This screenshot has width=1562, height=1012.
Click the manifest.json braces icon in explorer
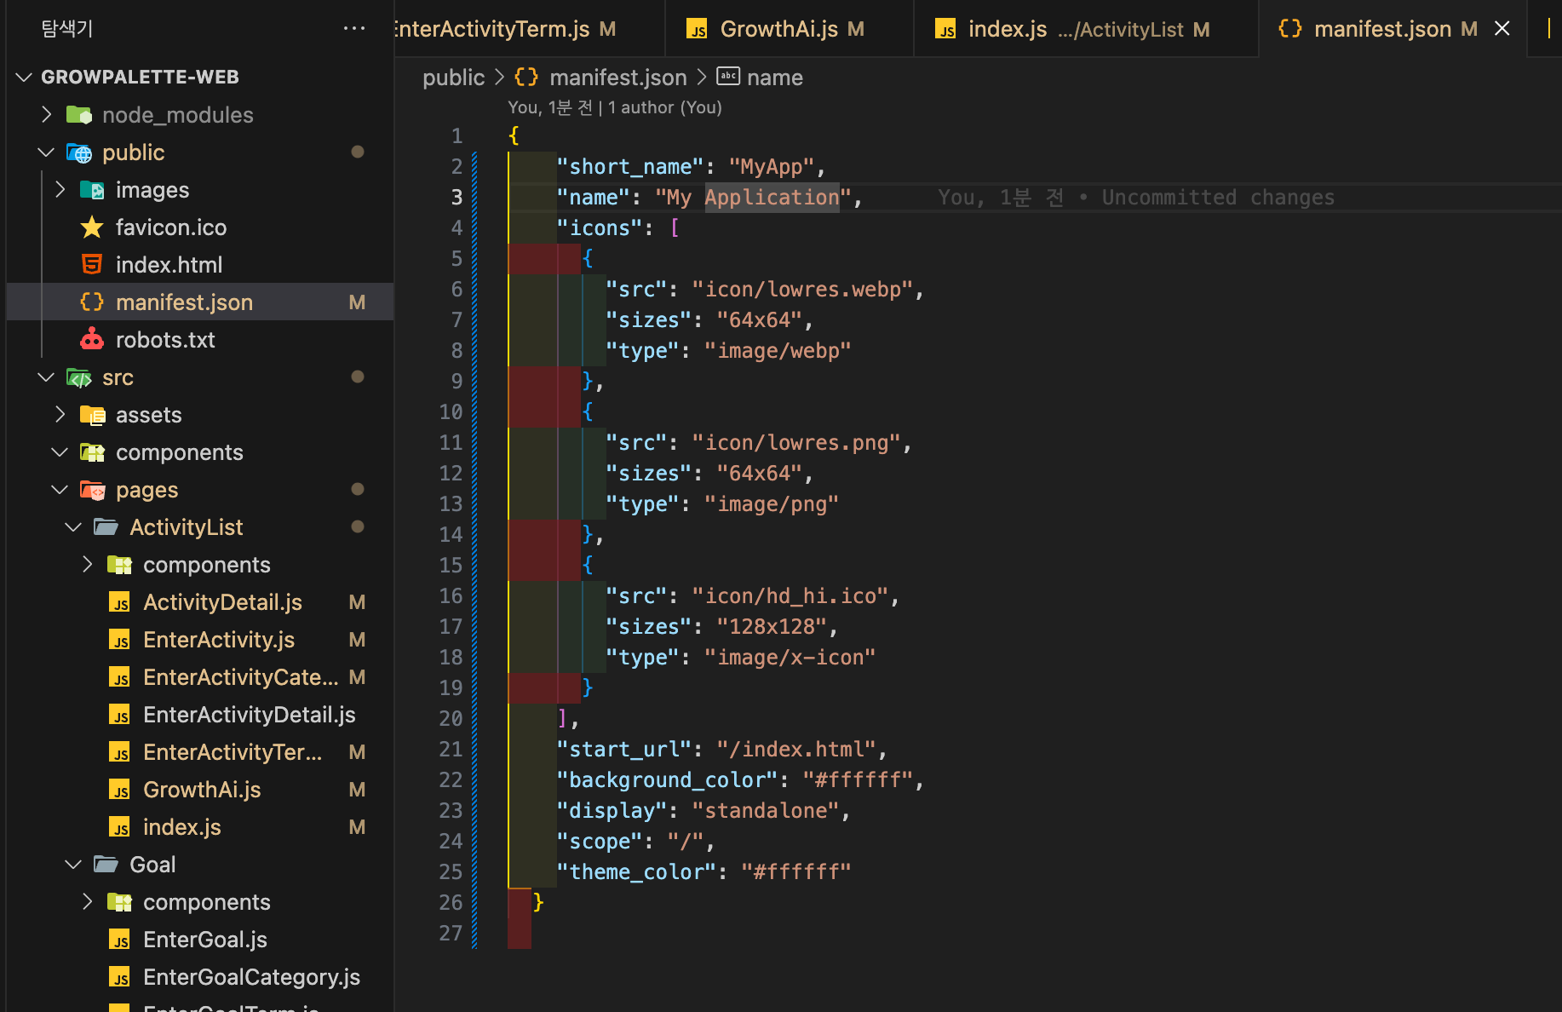91,302
